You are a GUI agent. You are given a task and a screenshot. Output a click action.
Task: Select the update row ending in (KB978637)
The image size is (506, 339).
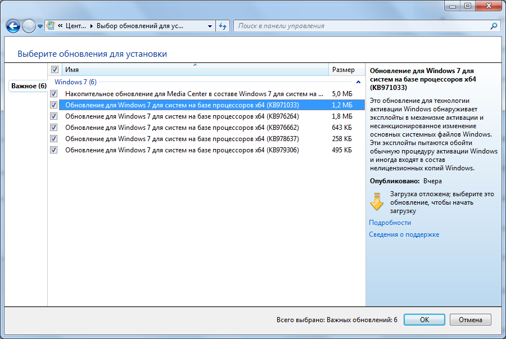coord(212,139)
